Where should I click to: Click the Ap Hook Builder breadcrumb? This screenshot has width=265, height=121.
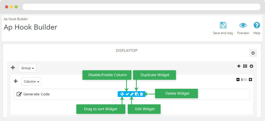(x=16, y=19)
